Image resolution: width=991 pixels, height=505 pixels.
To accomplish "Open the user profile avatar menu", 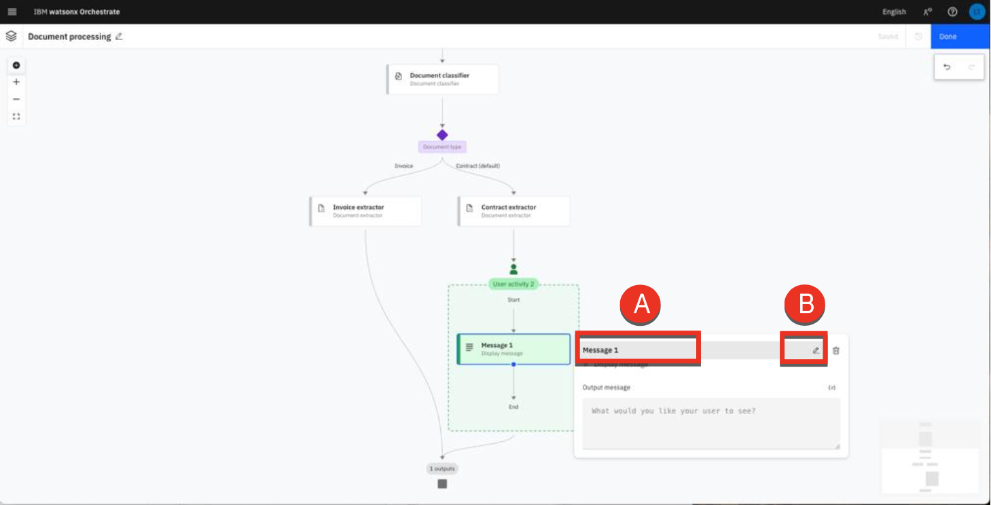I will (976, 12).
